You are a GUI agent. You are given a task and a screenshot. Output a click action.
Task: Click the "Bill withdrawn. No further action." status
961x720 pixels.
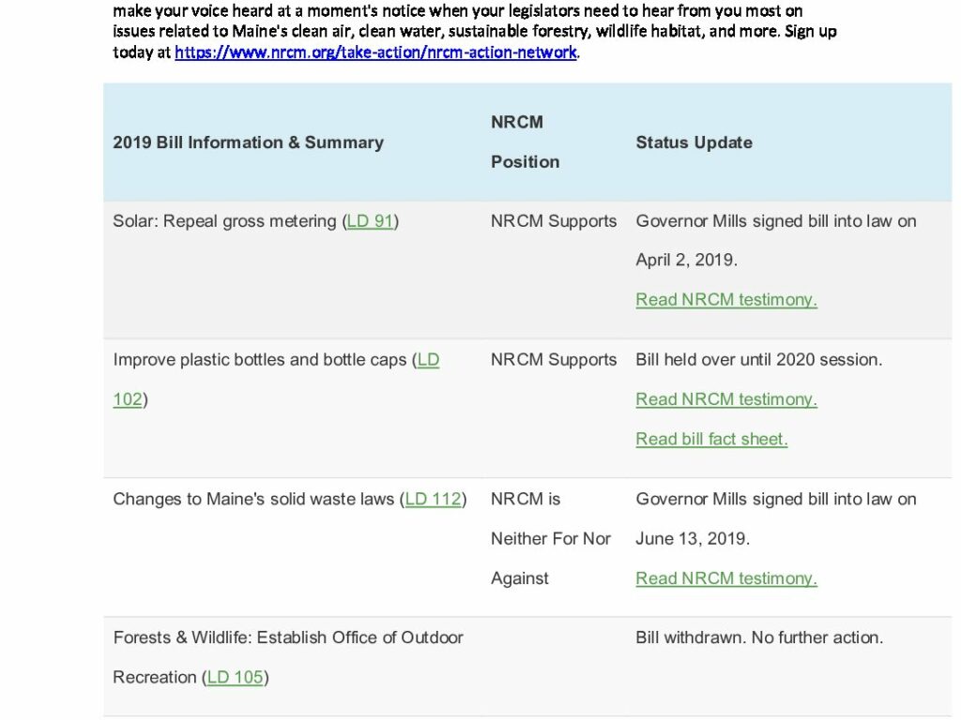[x=759, y=637]
